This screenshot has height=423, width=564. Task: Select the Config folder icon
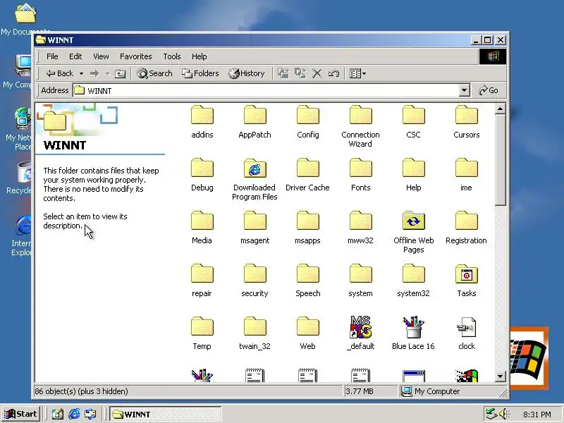pos(307,115)
